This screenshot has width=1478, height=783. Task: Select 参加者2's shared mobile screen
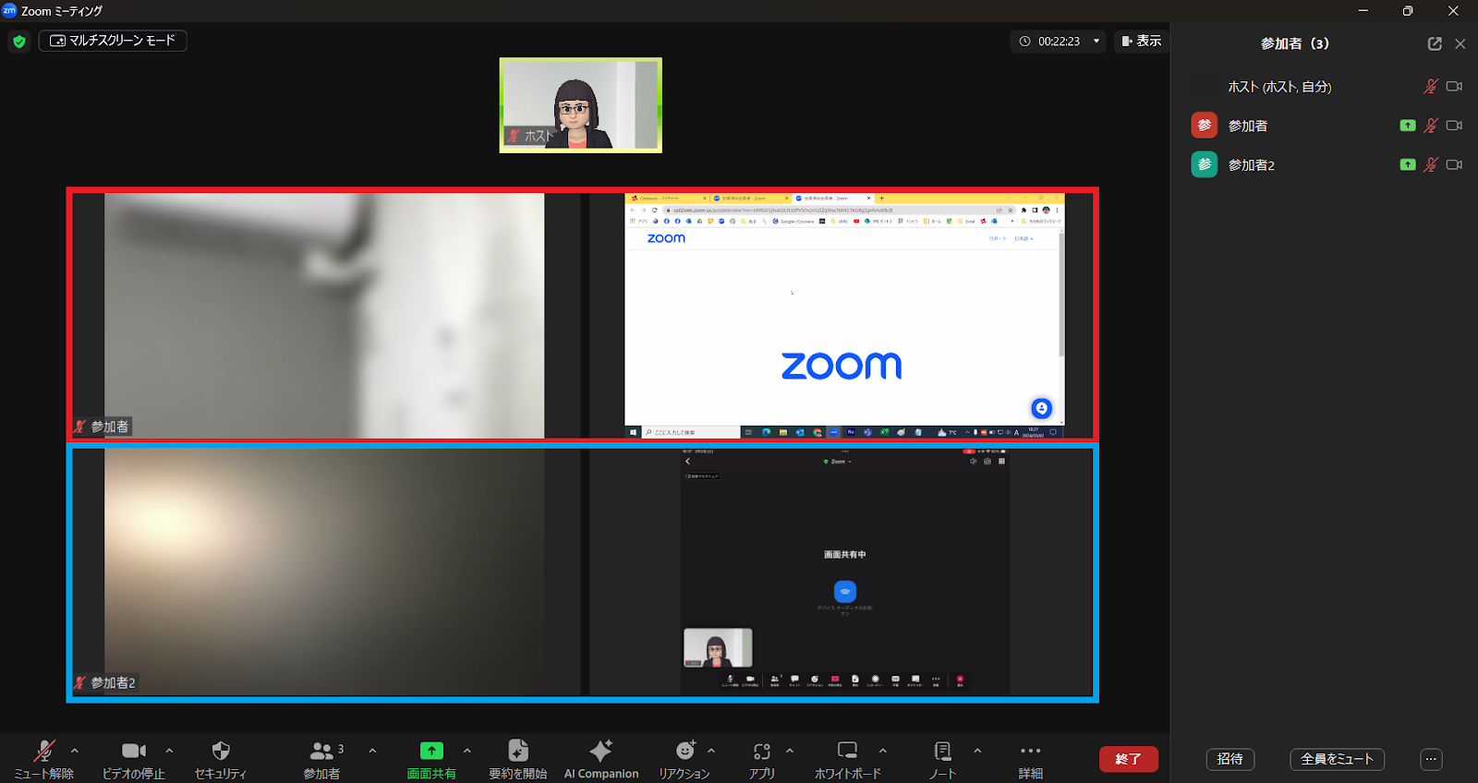[x=845, y=572]
